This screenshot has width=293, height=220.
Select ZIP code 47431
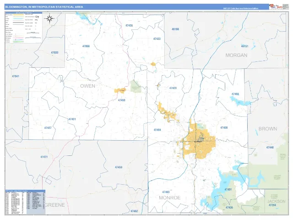point(72,119)
